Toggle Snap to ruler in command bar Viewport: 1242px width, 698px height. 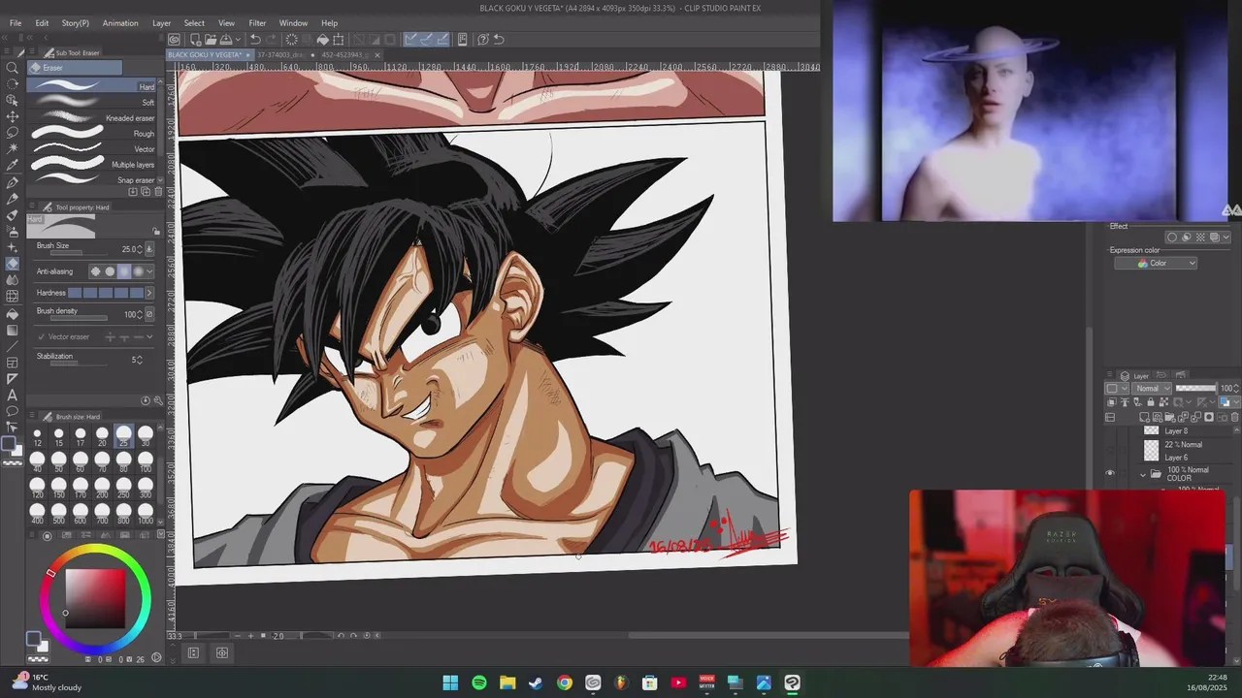point(411,40)
